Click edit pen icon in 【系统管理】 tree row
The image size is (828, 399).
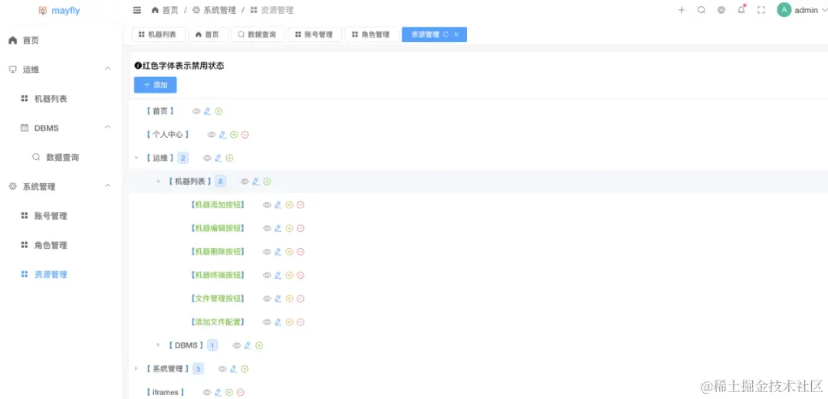coord(234,369)
